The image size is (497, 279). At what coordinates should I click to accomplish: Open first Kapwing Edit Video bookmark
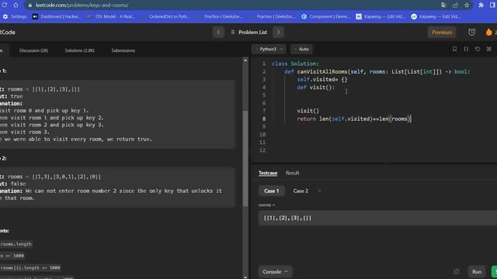point(381,16)
